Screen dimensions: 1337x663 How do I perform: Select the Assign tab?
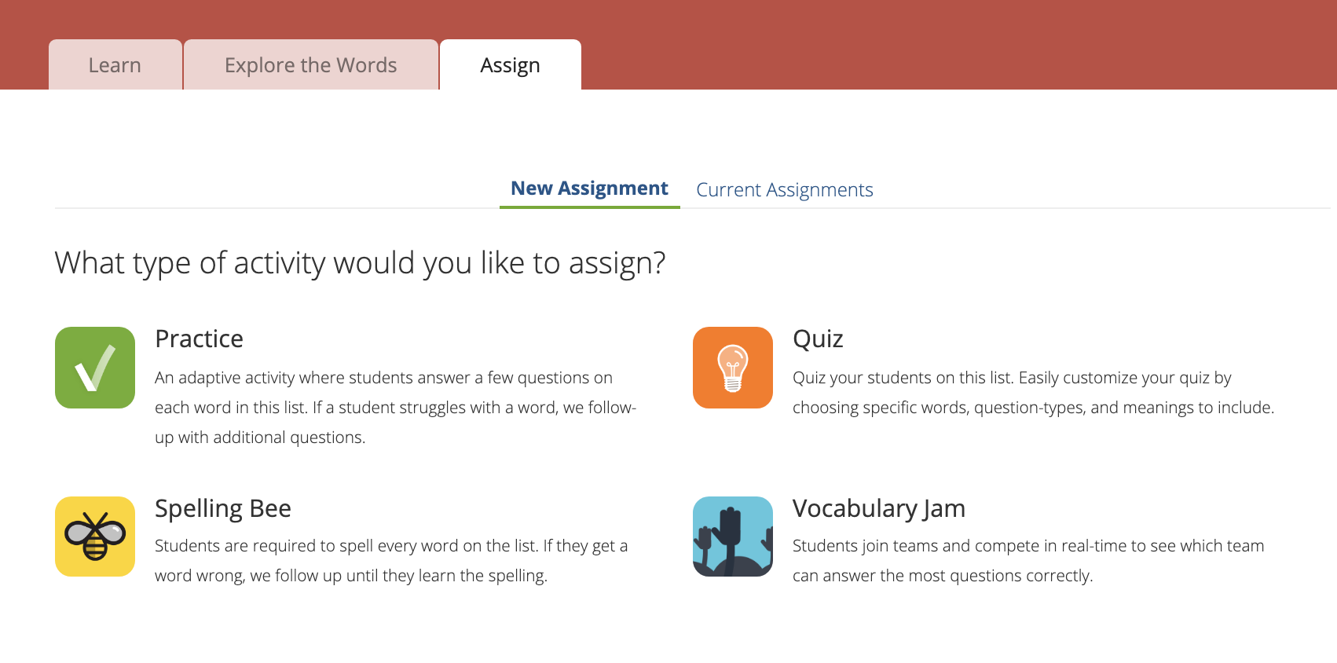(510, 65)
